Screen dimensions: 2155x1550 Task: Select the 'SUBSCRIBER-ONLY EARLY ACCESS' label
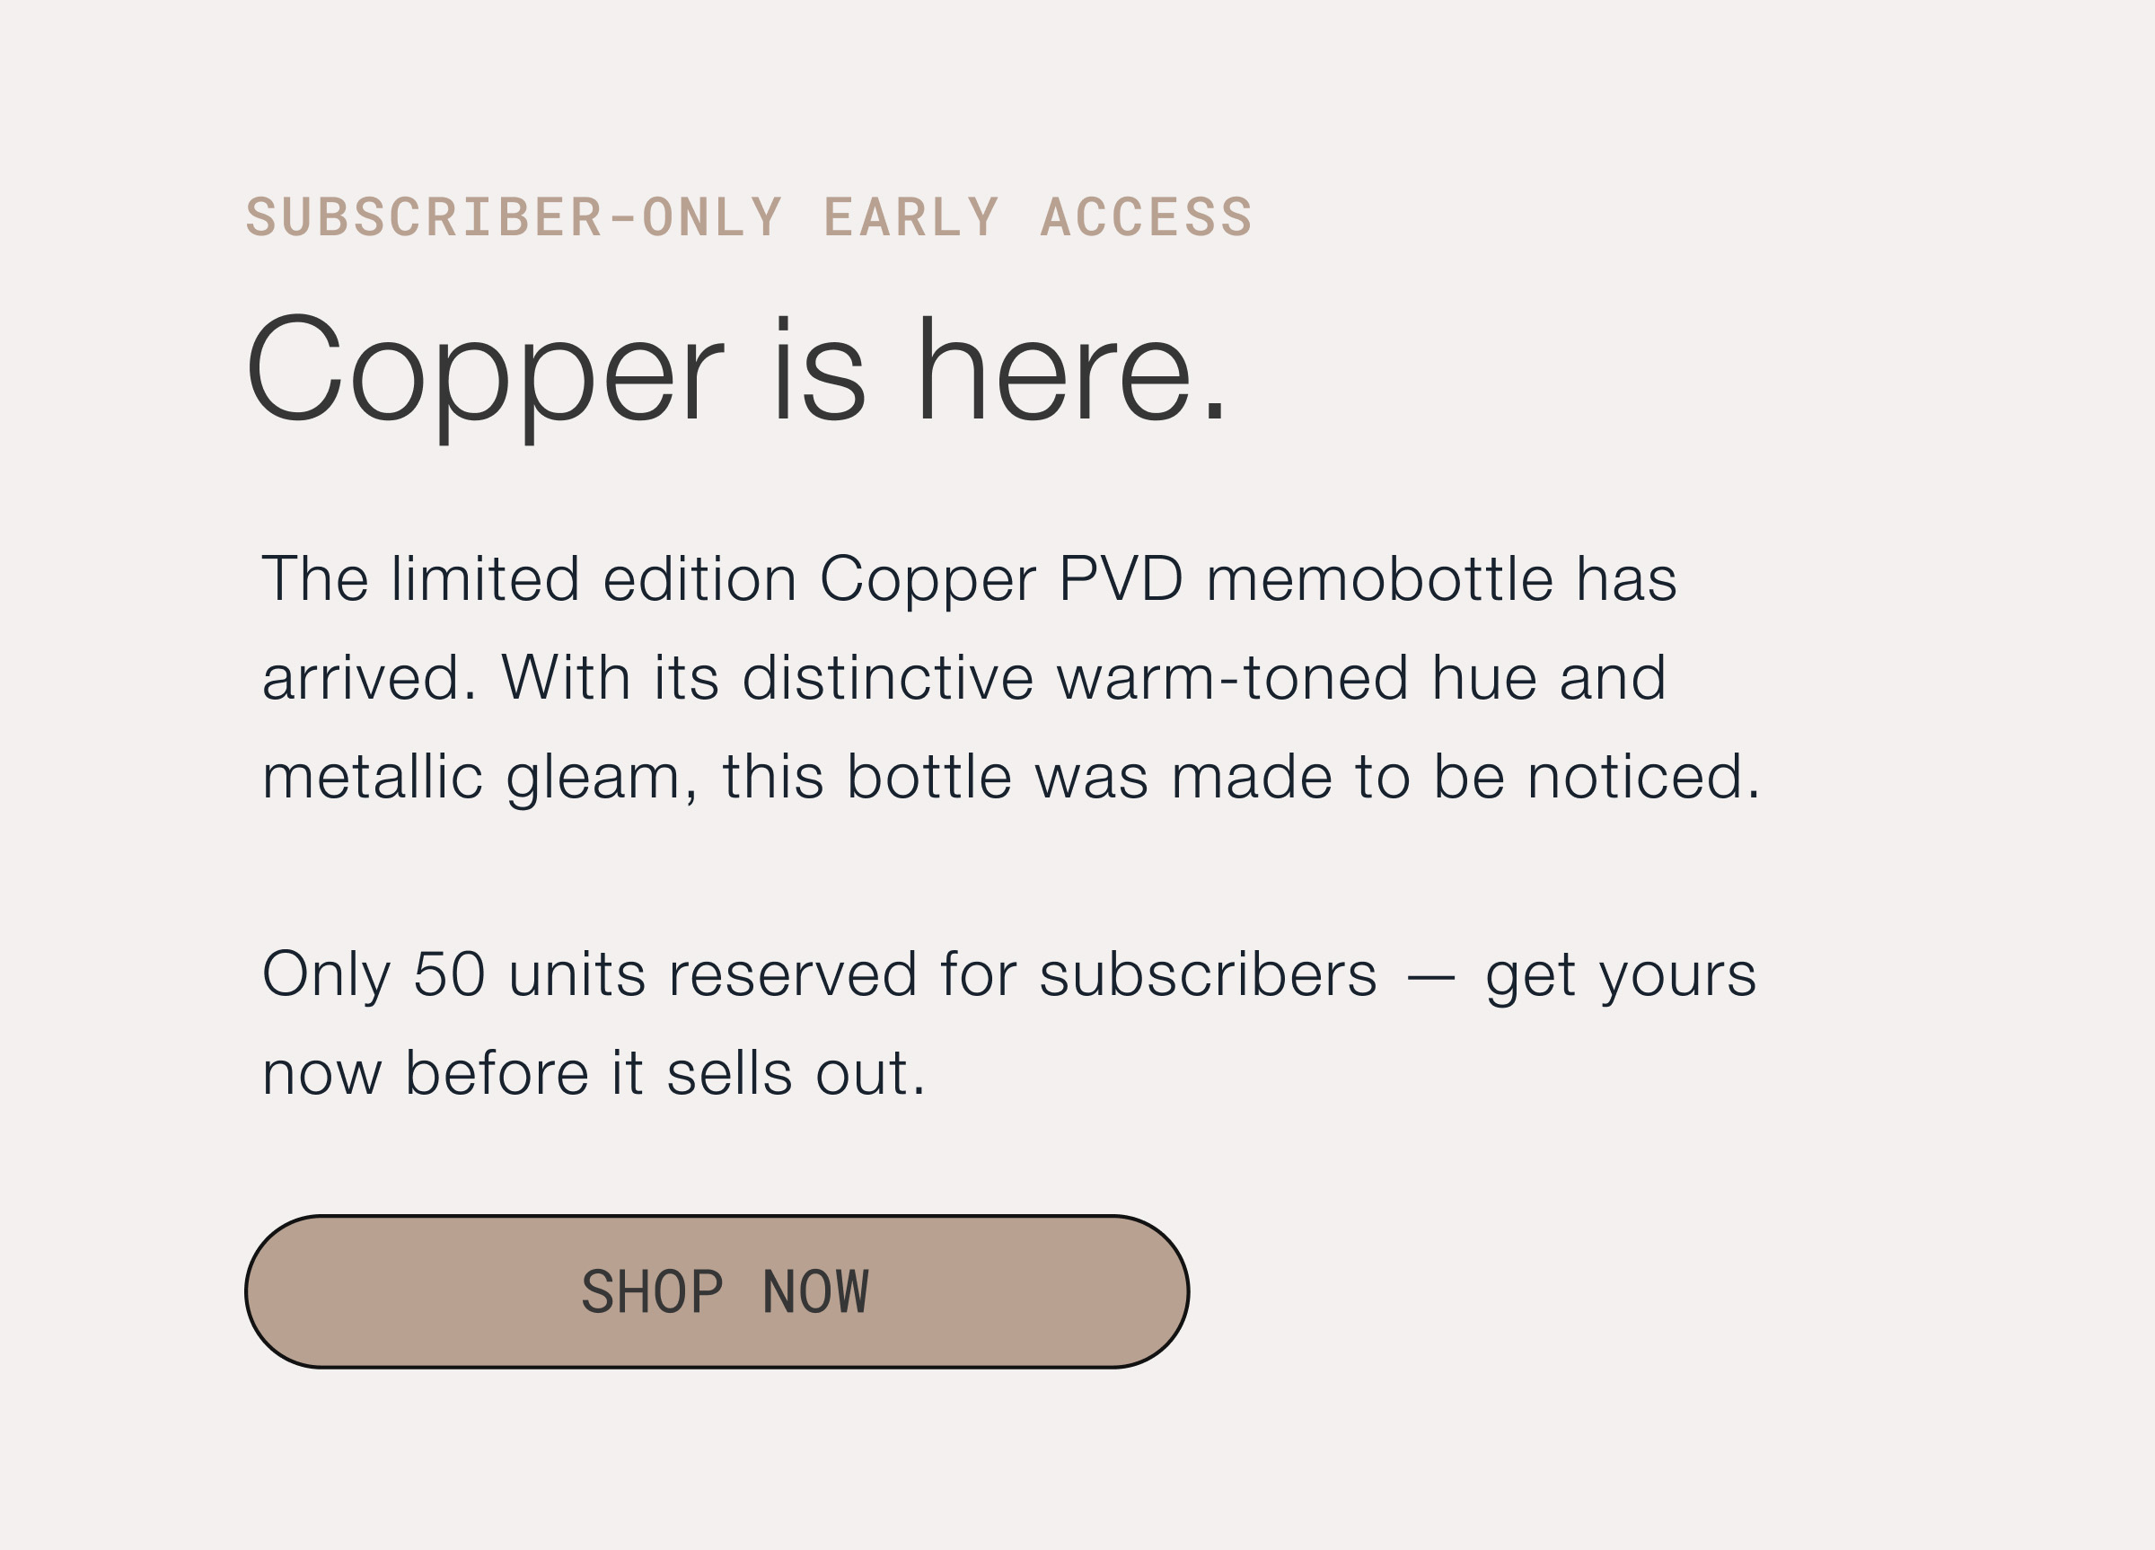pyautogui.click(x=750, y=216)
